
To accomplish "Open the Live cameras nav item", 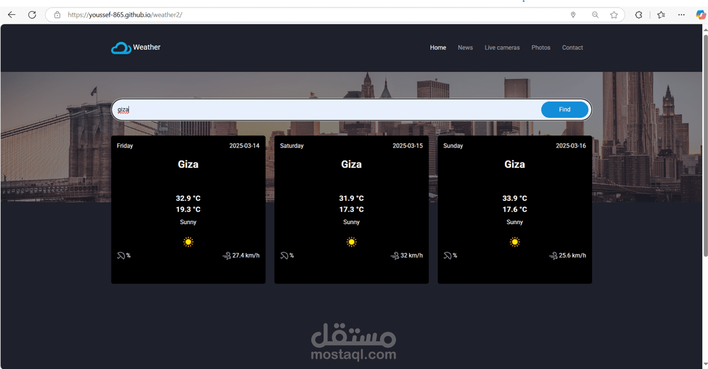I will 502,48.
